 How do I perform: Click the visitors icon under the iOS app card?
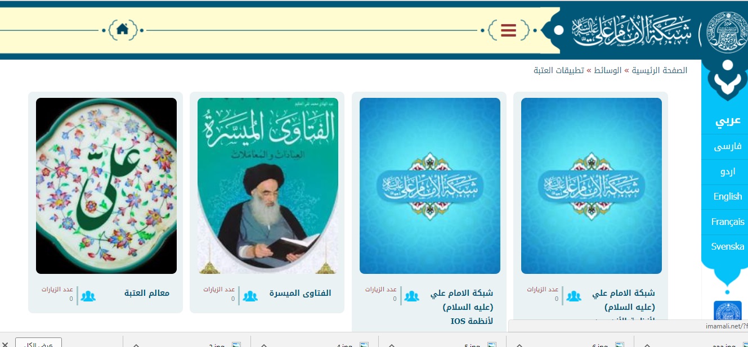[x=411, y=295]
